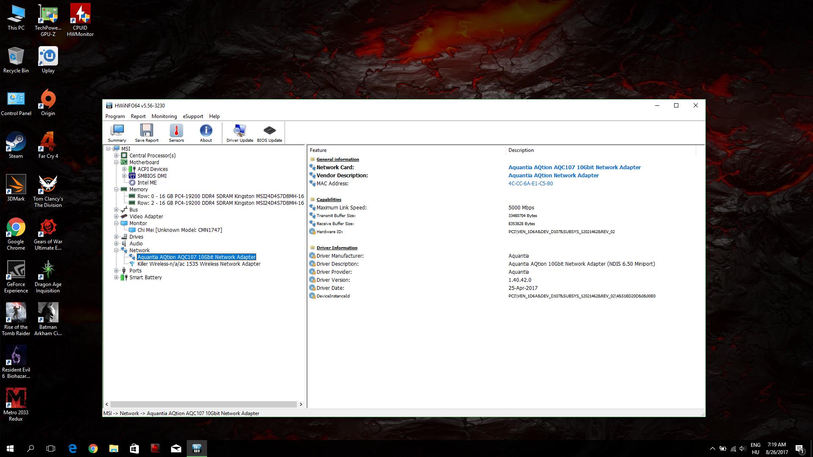Launch CPUID HWMonitor shortcut
This screenshot has height=457, width=813.
[80, 20]
